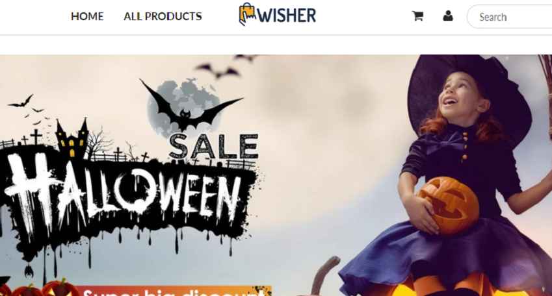
Task: Click the red pumpkins at bottom-left corner
Action: click(x=39, y=289)
